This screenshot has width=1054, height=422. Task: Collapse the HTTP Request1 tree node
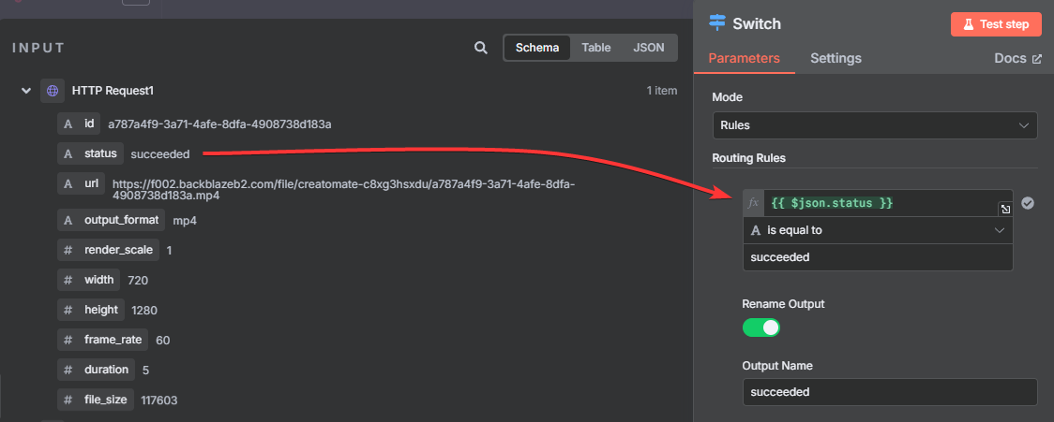tap(26, 91)
